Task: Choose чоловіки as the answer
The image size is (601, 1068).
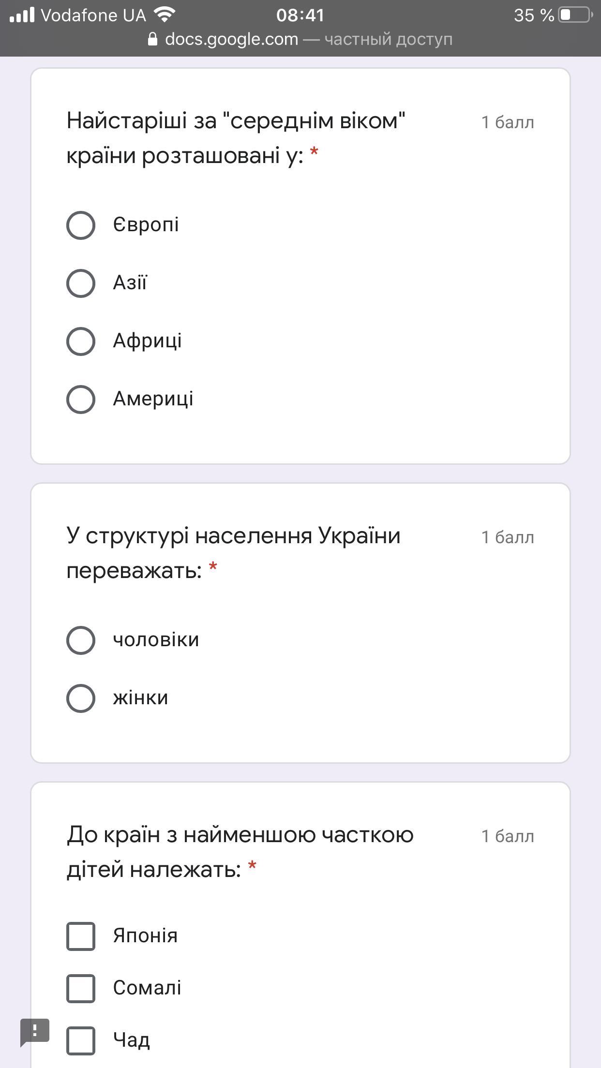Action: pyautogui.click(x=81, y=640)
